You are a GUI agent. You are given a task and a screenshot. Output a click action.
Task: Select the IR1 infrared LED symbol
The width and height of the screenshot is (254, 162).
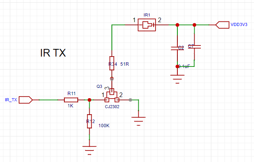(147, 25)
